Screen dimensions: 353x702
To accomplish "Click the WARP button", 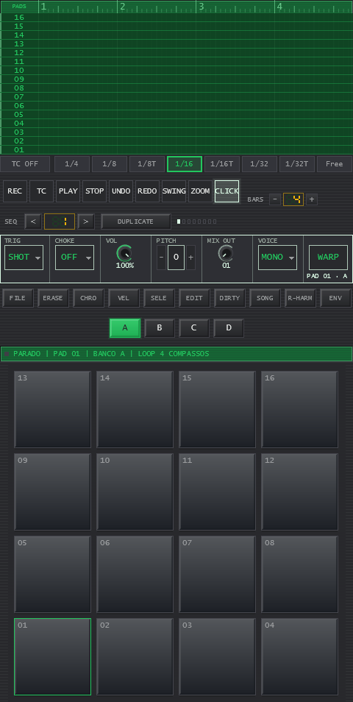I will (x=328, y=258).
